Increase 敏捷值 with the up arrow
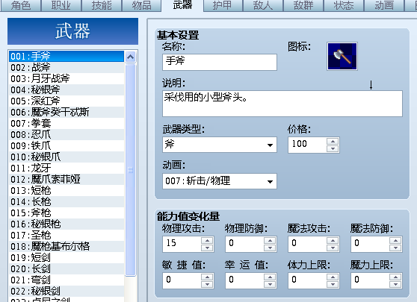This screenshot has height=302, width=417. coord(207,277)
